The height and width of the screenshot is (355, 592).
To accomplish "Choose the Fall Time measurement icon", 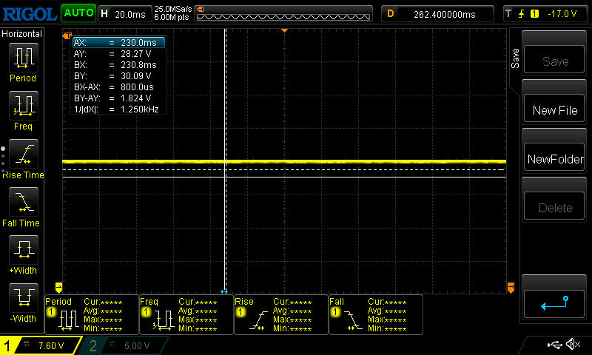I will [23, 201].
